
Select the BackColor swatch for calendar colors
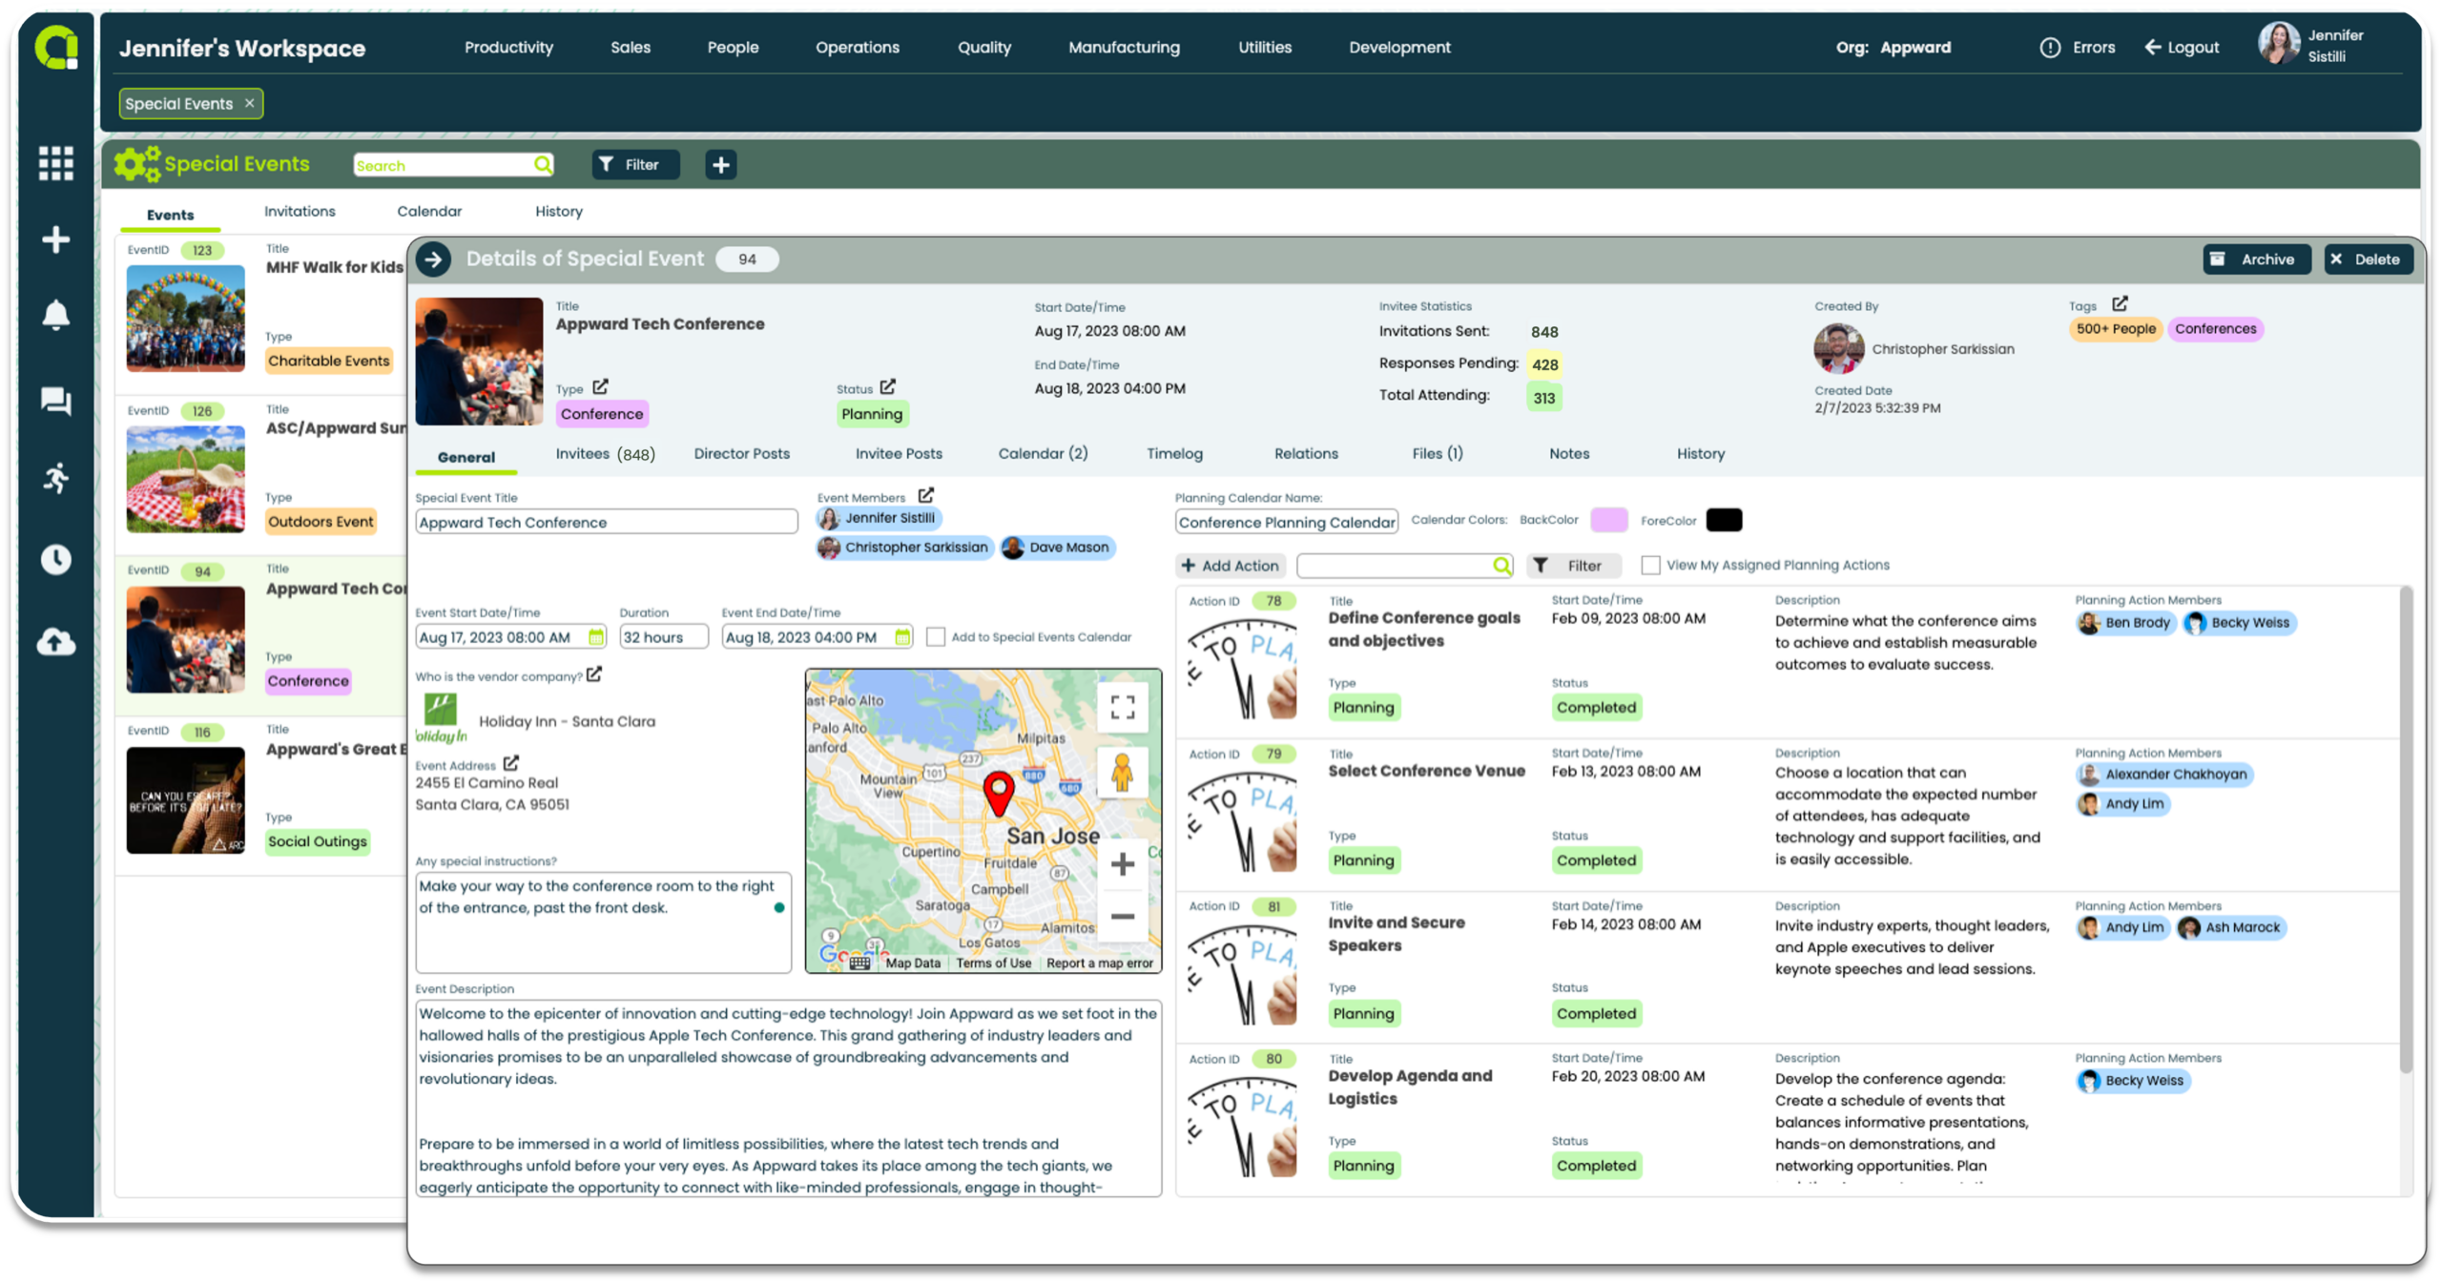coord(1610,520)
